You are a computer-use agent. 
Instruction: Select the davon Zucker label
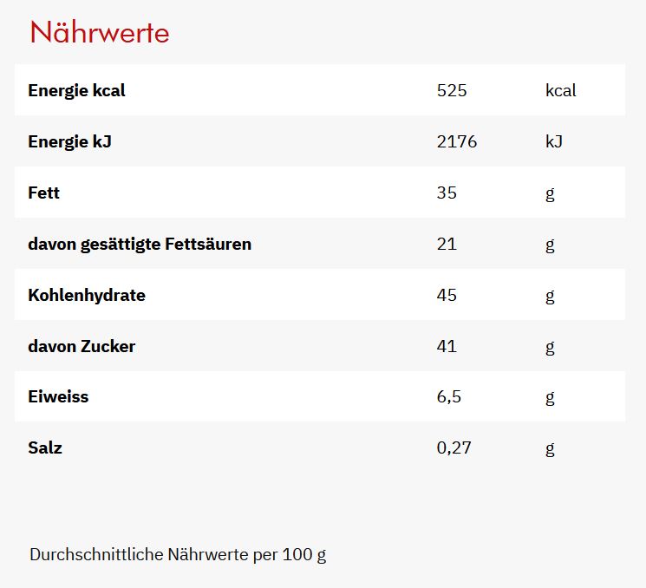point(82,346)
